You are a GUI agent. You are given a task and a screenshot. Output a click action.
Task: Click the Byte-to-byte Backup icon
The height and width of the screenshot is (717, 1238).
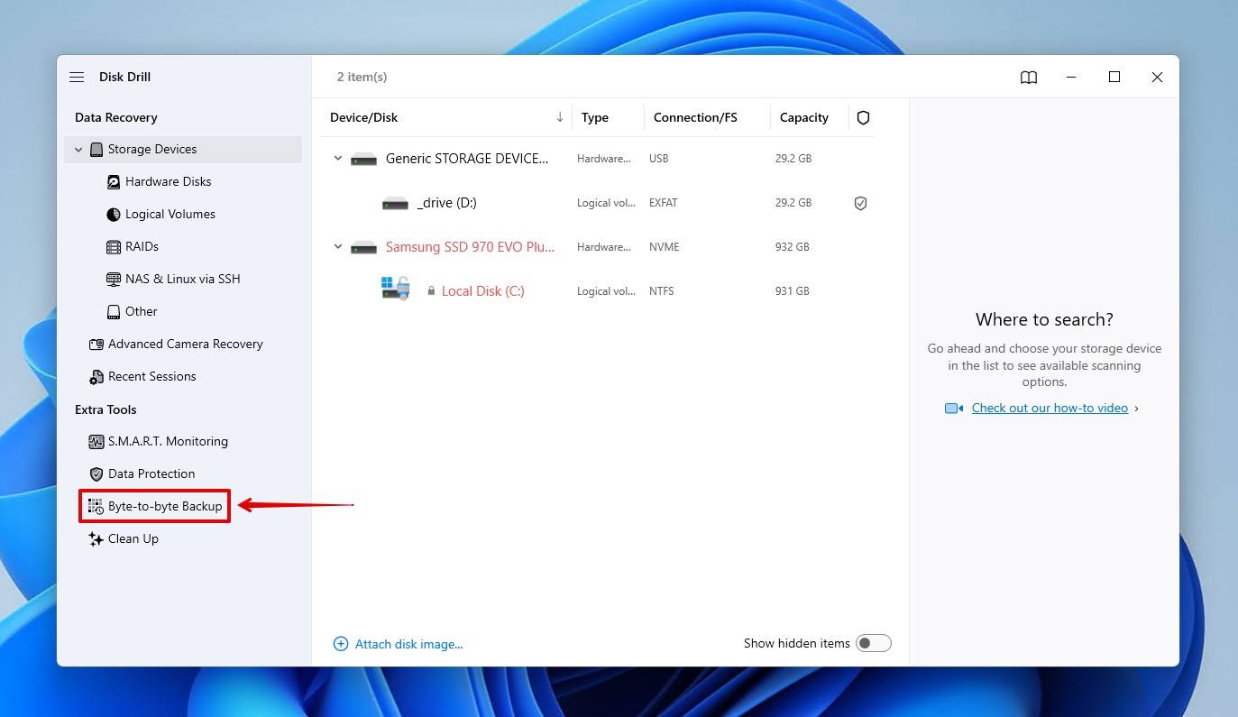(x=96, y=507)
